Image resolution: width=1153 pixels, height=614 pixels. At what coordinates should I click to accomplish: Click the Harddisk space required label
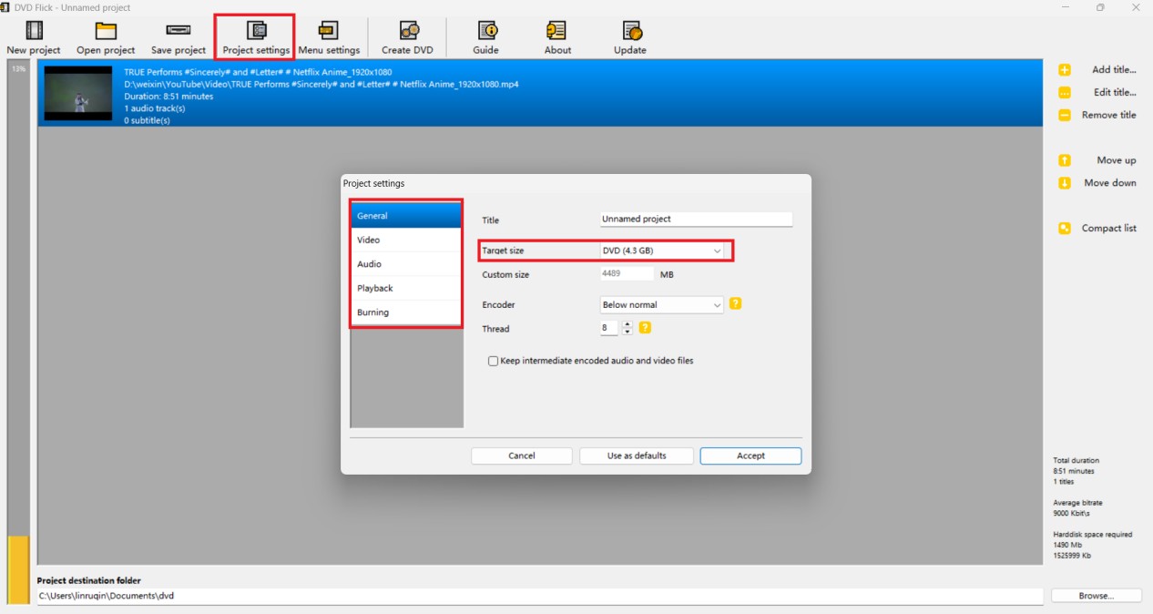coord(1093,535)
